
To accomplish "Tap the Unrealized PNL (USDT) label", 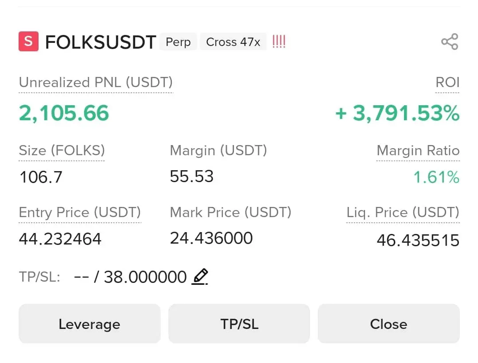I will (x=96, y=83).
